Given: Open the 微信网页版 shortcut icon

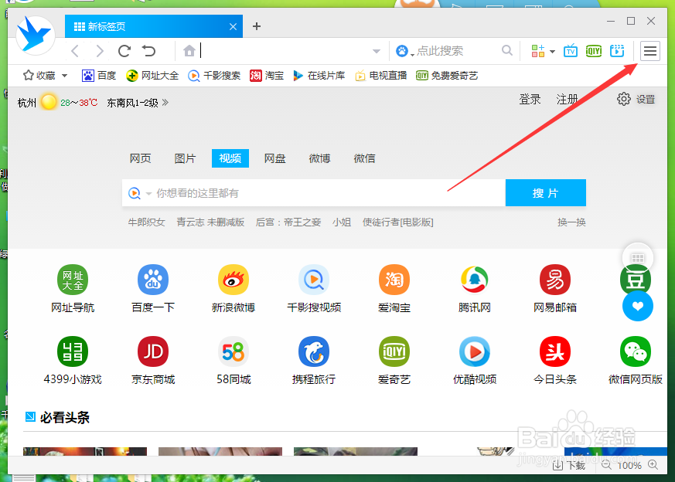Looking at the screenshot, I should coord(636,351).
